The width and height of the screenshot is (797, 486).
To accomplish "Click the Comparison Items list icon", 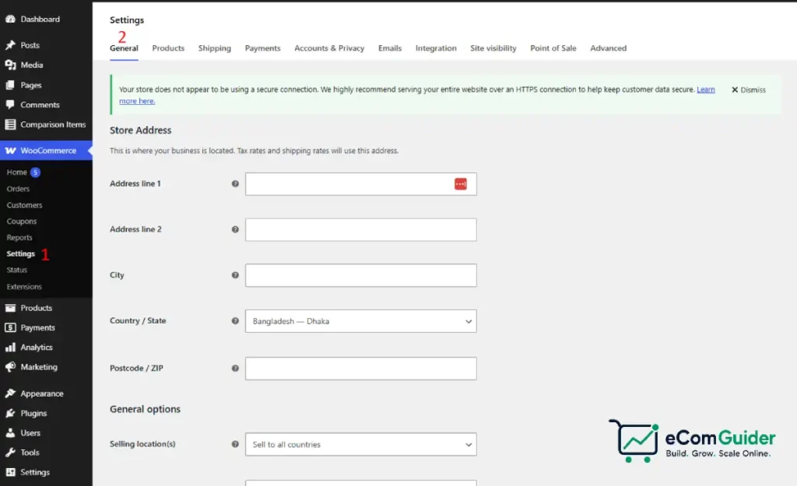I will (10, 124).
